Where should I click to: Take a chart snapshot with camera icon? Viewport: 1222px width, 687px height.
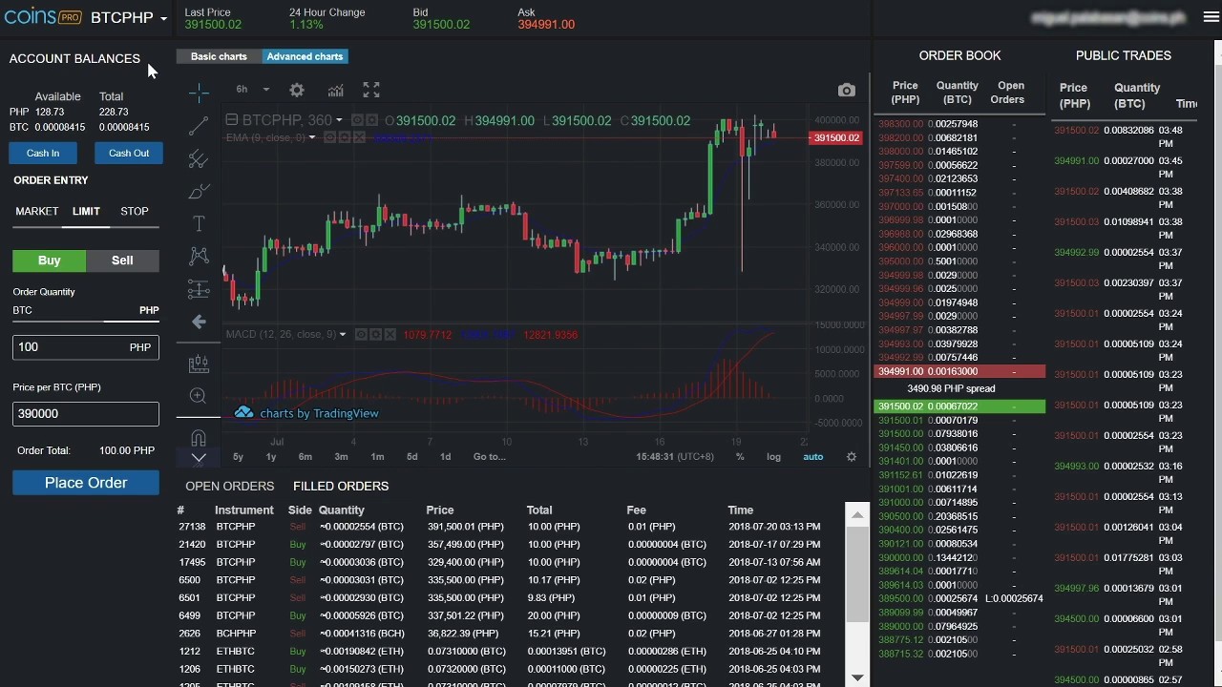click(847, 90)
